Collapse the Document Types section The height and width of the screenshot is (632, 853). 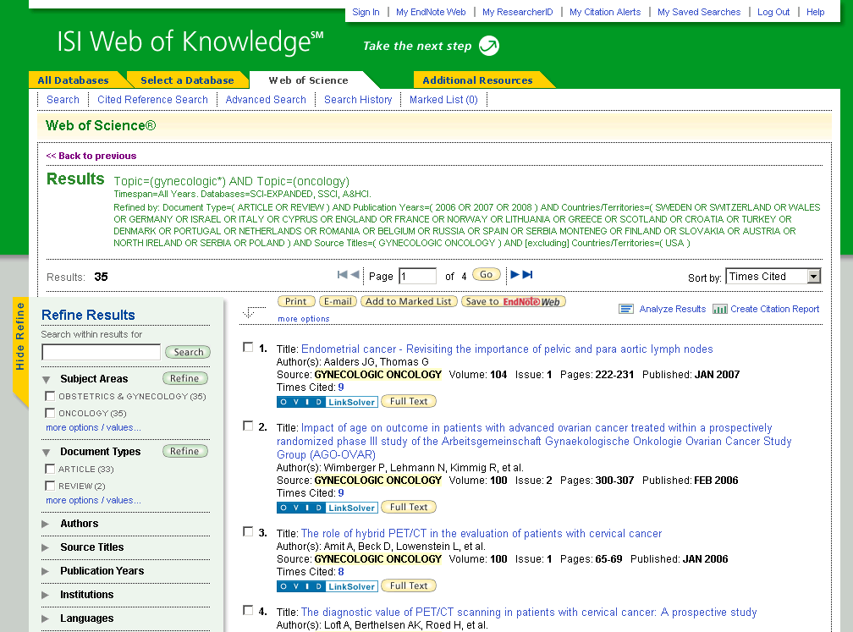(47, 452)
